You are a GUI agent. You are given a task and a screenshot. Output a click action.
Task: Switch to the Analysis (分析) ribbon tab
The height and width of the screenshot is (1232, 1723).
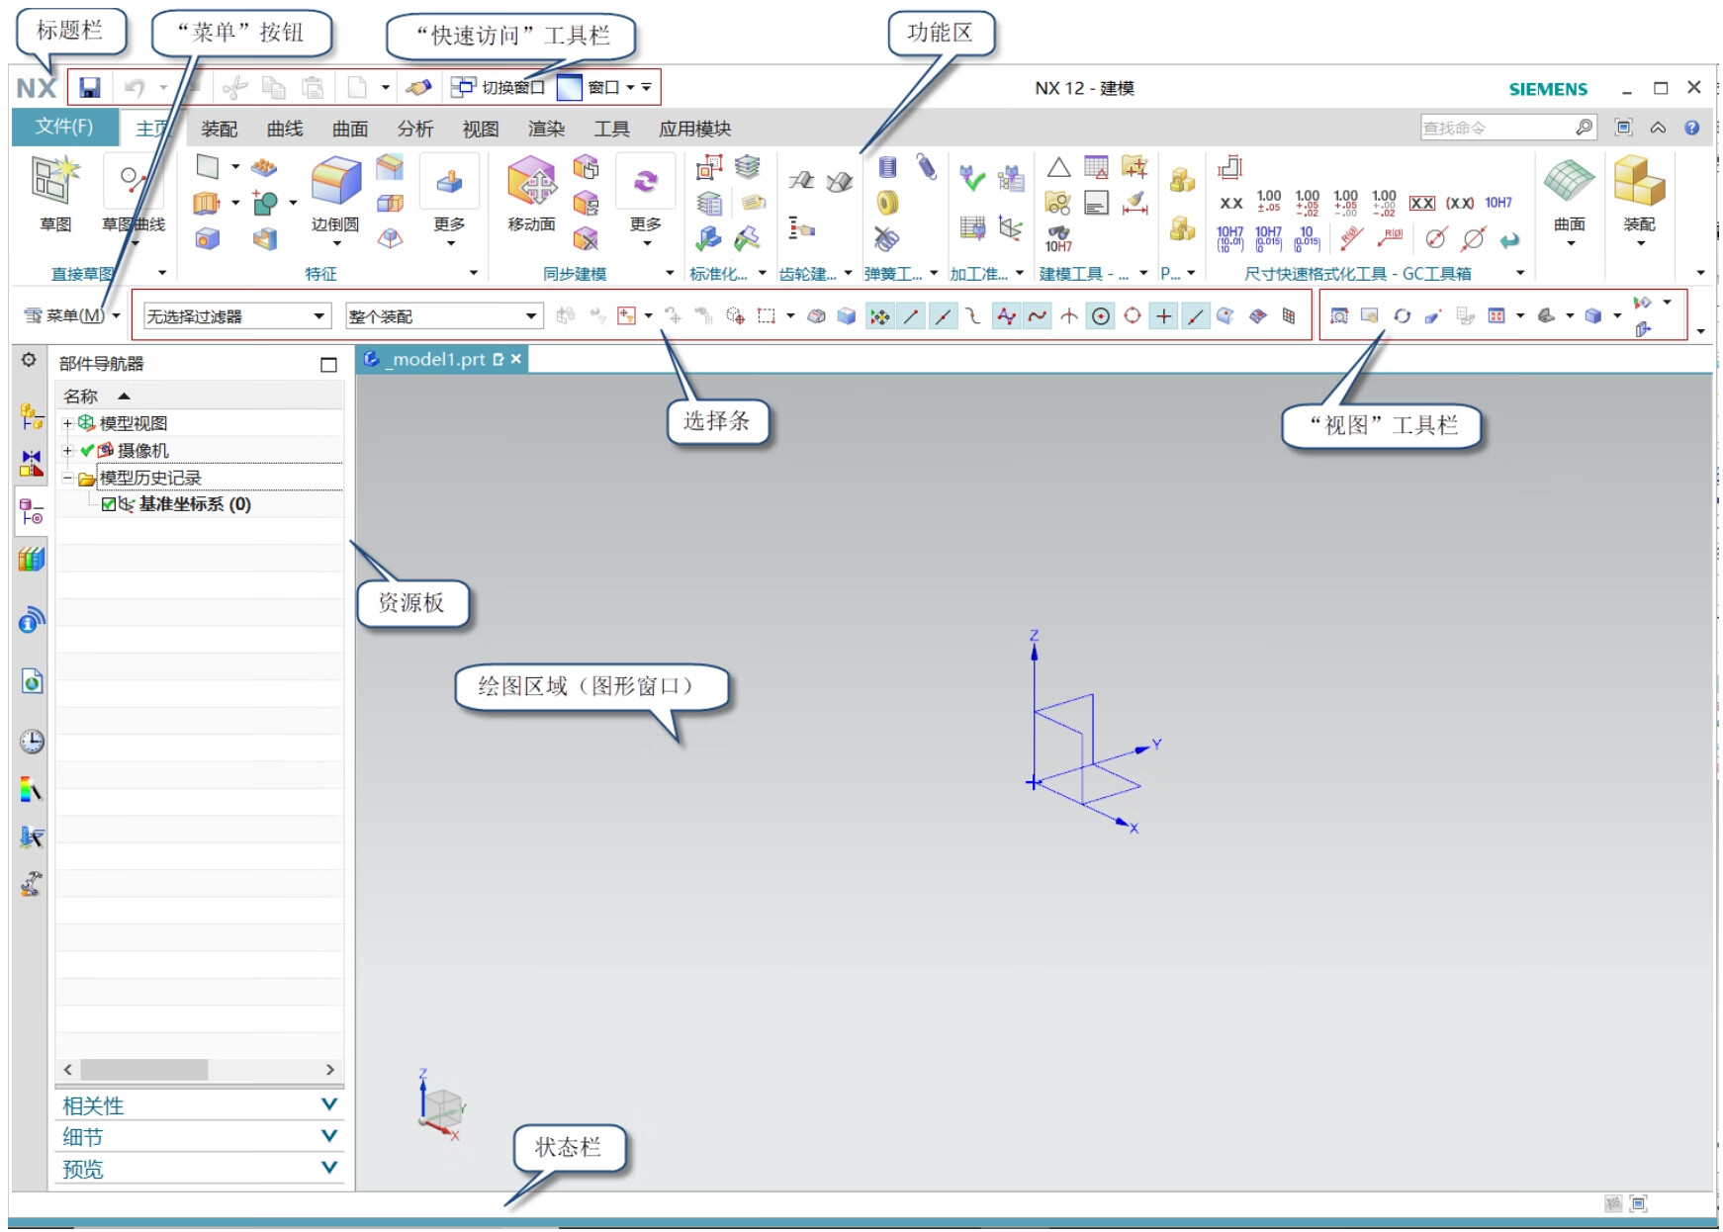[x=414, y=129]
